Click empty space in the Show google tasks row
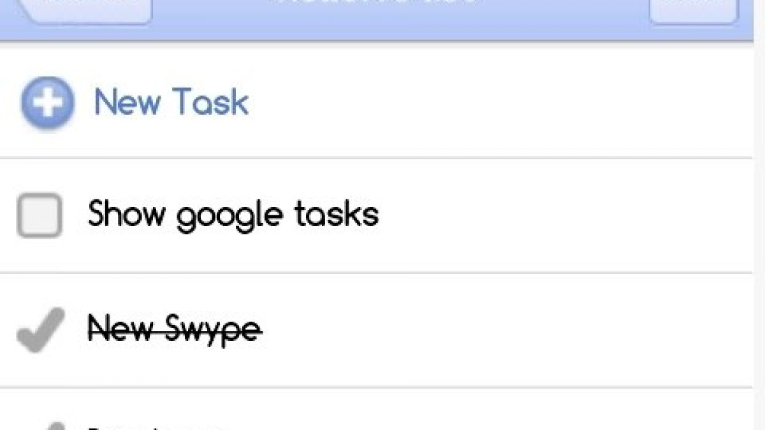Screen dimensions: 765x430 561,215
